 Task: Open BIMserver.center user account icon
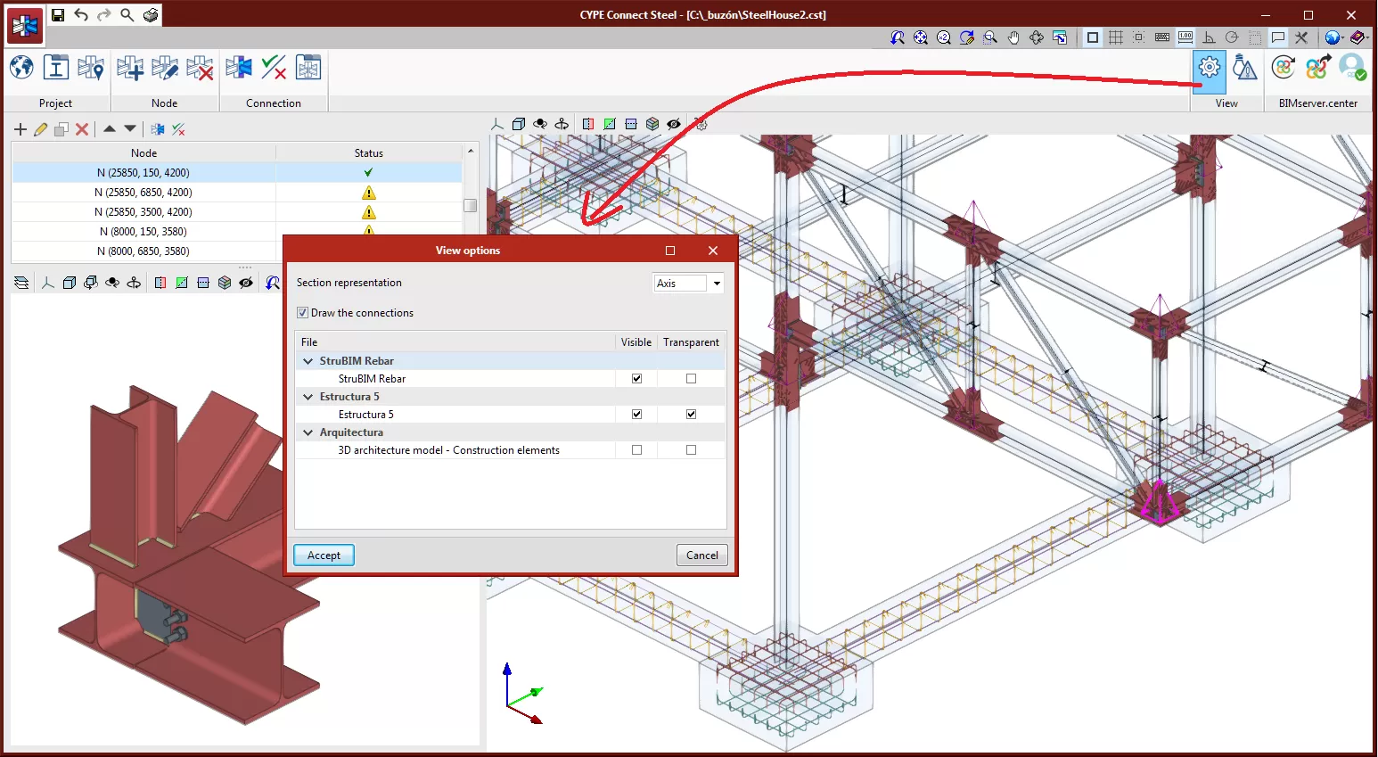tap(1353, 68)
